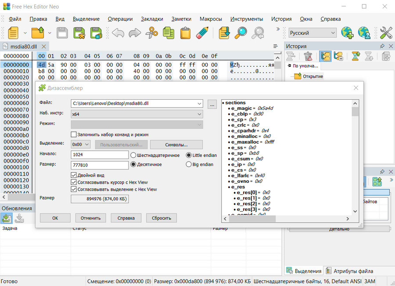Click the Redo arrow icon

pyautogui.click(x=135, y=33)
